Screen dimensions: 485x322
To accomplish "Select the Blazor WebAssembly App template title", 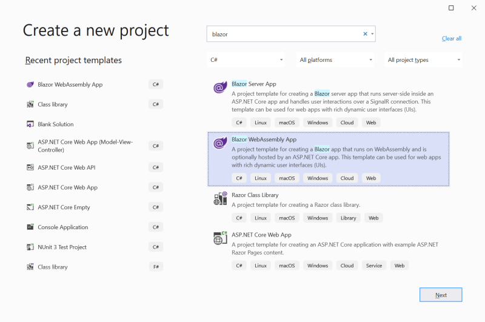I will 264,139.
